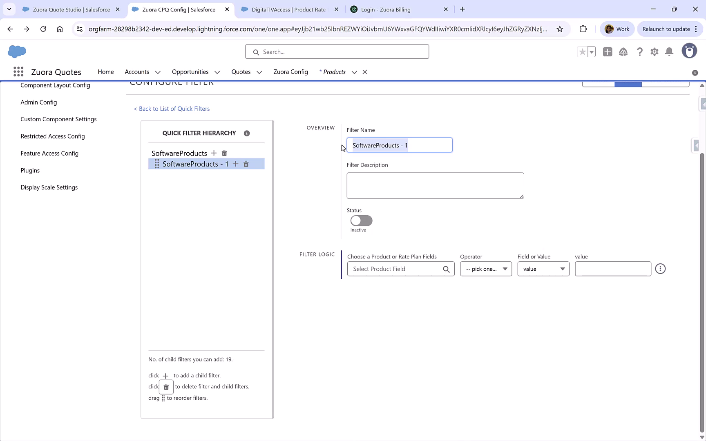Open the App Launcher grid icon
The height and width of the screenshot is (441, 706).
pos(18,71)
